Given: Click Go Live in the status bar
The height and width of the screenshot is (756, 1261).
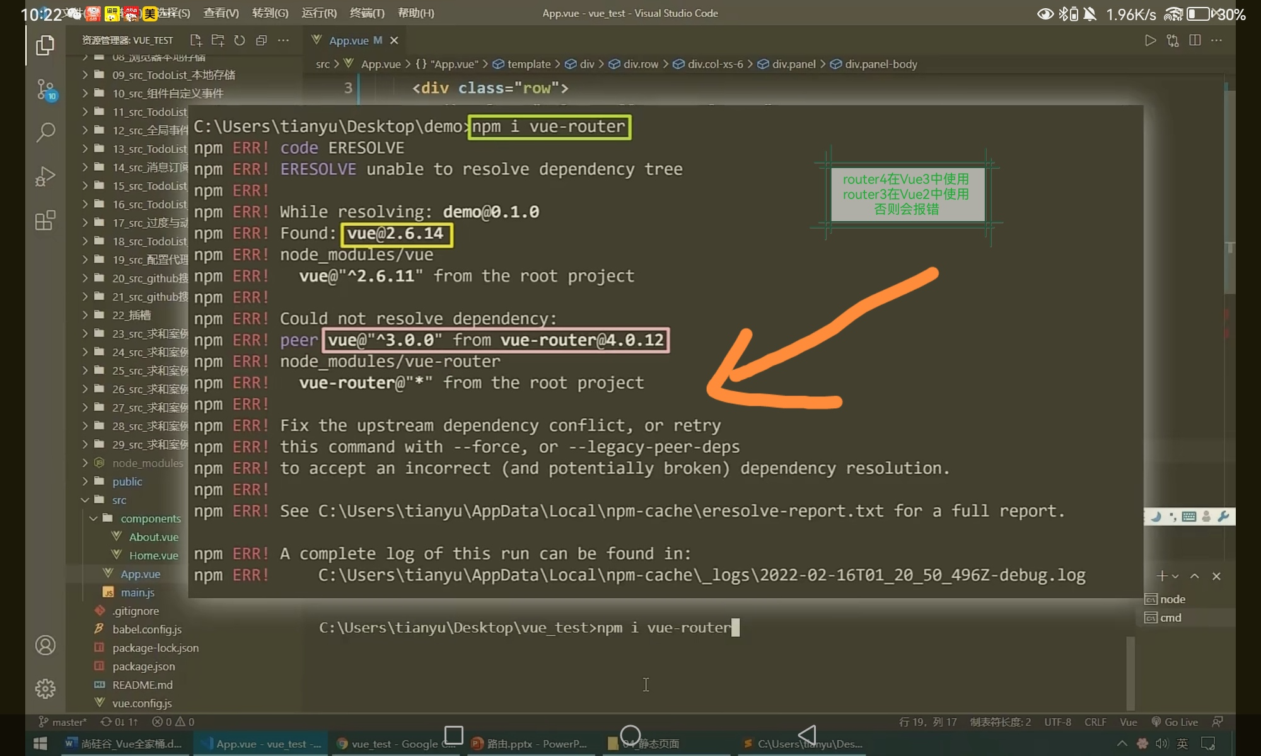Looking at the screenshot, I should point(1175,722).
